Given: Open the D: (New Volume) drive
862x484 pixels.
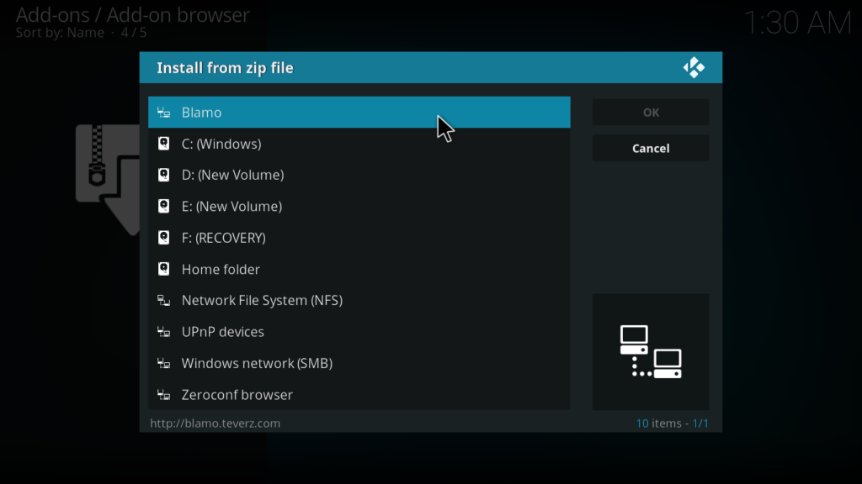Looking at the screenshot, I should click(359, 175).
